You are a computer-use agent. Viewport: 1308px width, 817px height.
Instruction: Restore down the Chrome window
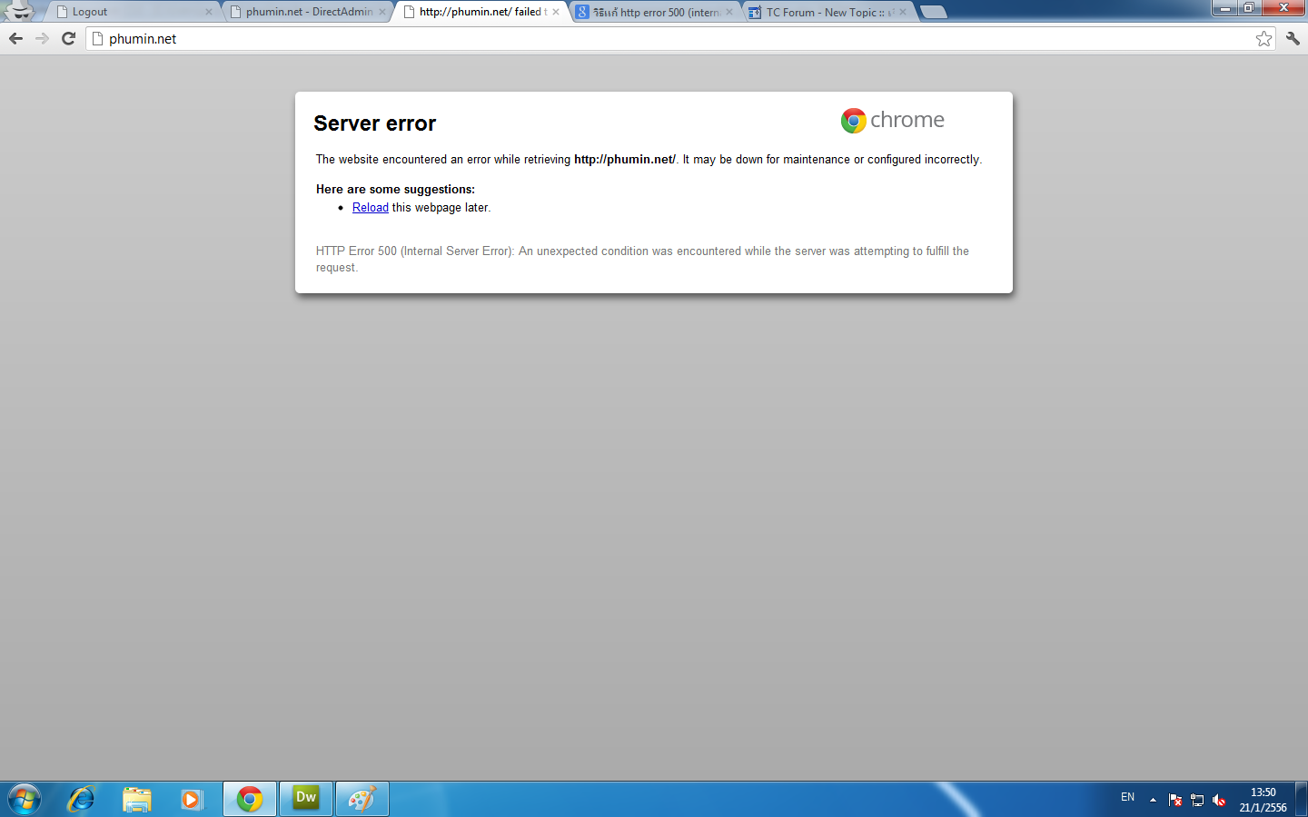tap(1249, 7)
